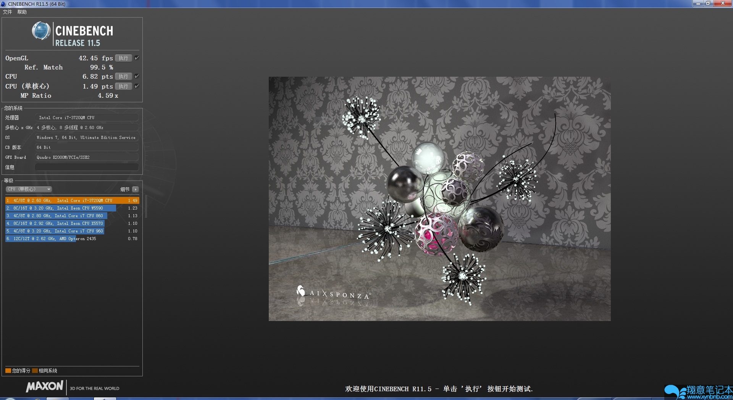Click the GFX Board field Quadro K2000M

(x=87, y=157)
